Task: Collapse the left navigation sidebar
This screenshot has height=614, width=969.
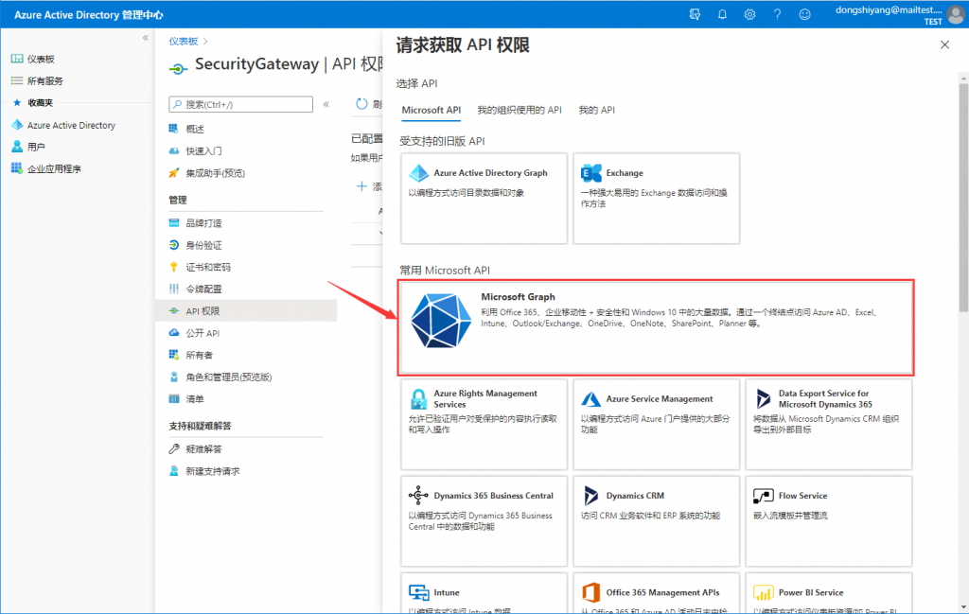Action: pos(145,38)
